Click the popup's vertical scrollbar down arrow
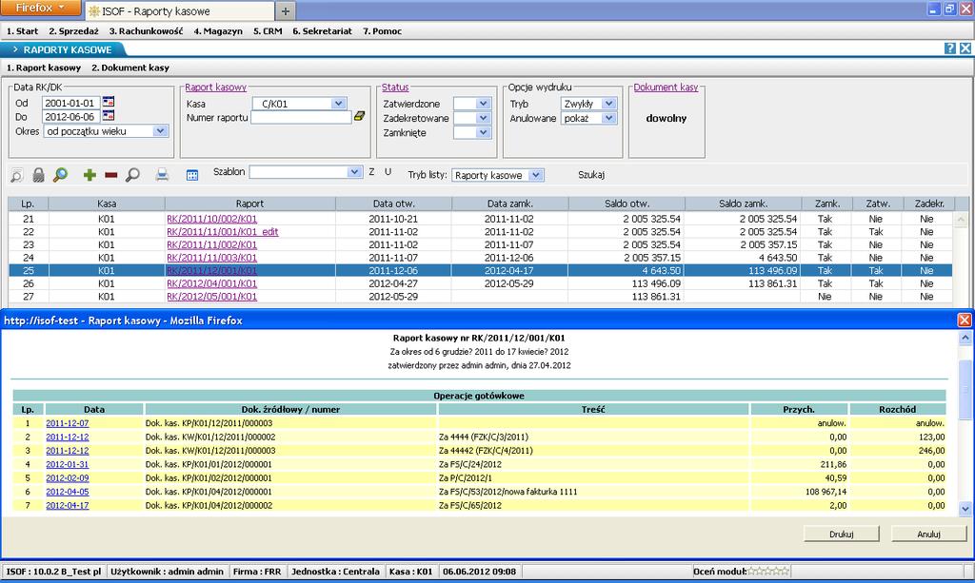The width and height of the screenshot is (975, 583). point(965,509)
